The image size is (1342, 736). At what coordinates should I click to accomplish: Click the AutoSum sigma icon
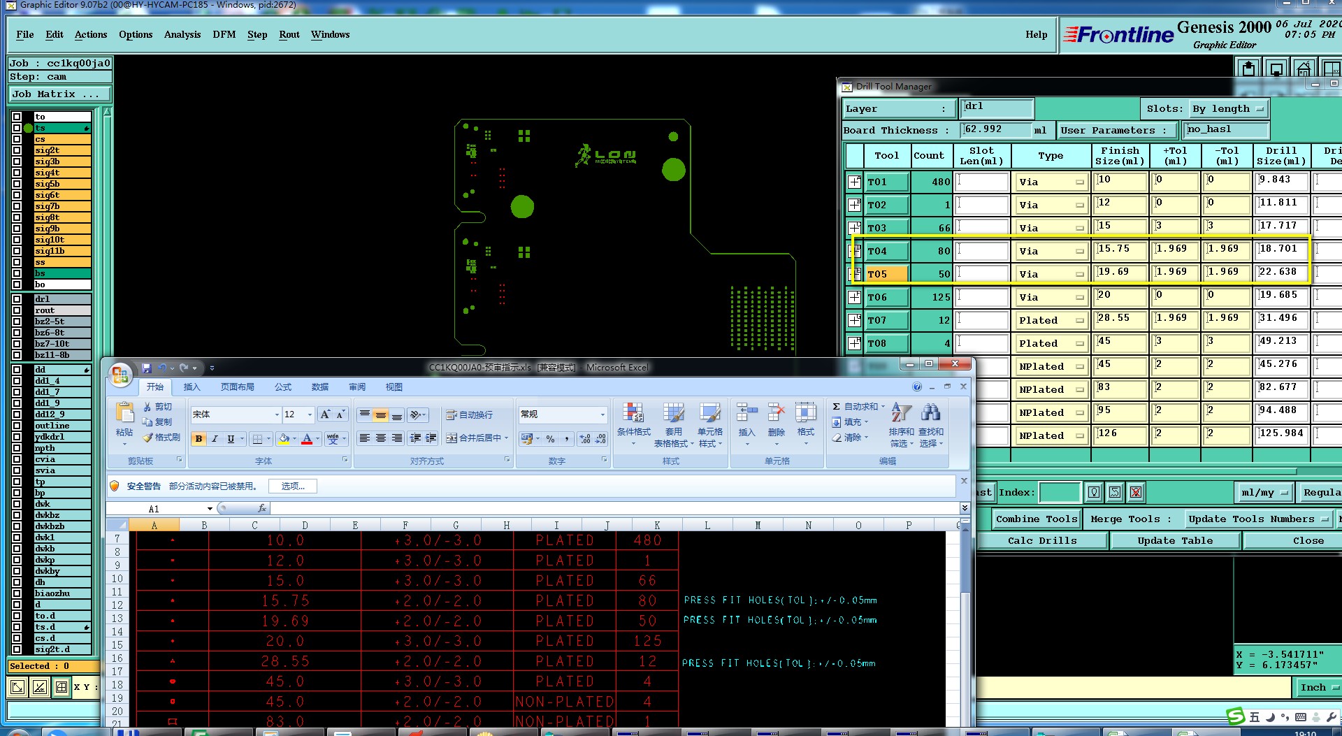[x=836, y=407]
